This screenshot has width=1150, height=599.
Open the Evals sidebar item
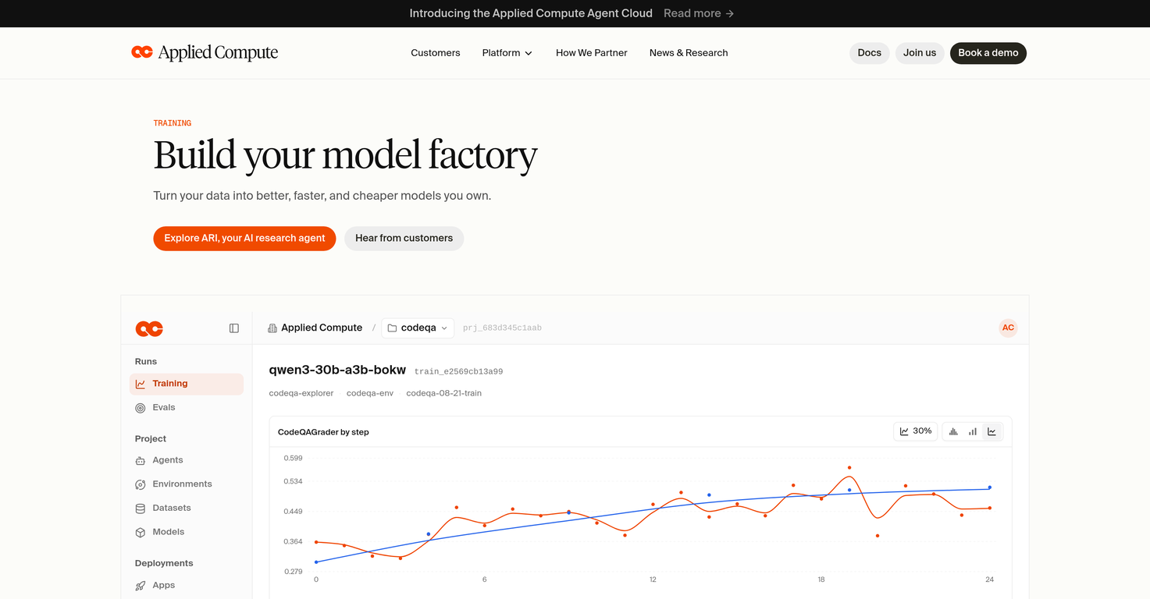tap(187, 408)
